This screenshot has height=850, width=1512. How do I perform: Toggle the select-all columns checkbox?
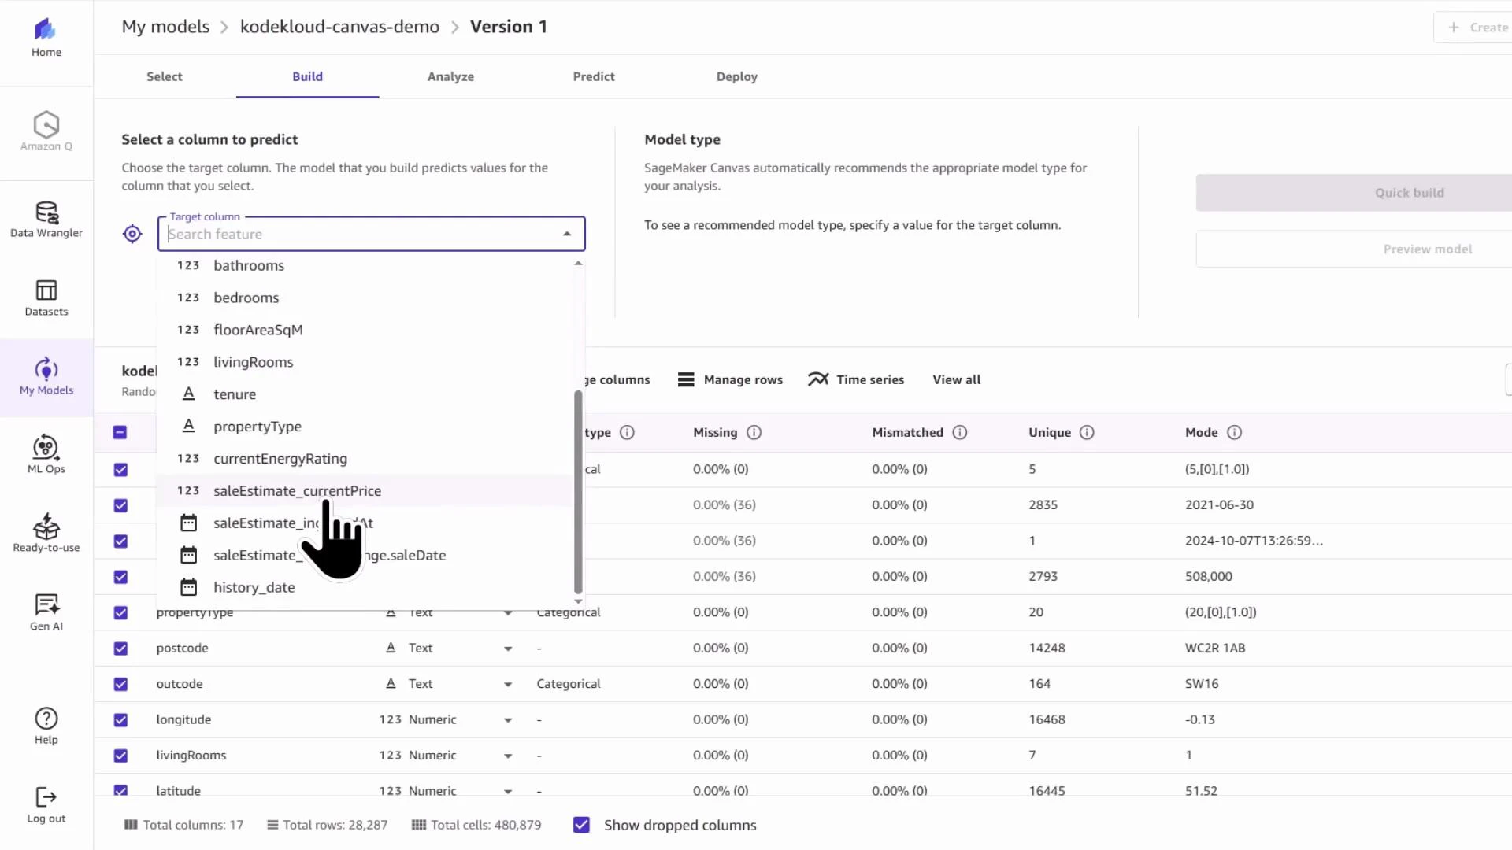pyautogui.click(x=120, y=432)
